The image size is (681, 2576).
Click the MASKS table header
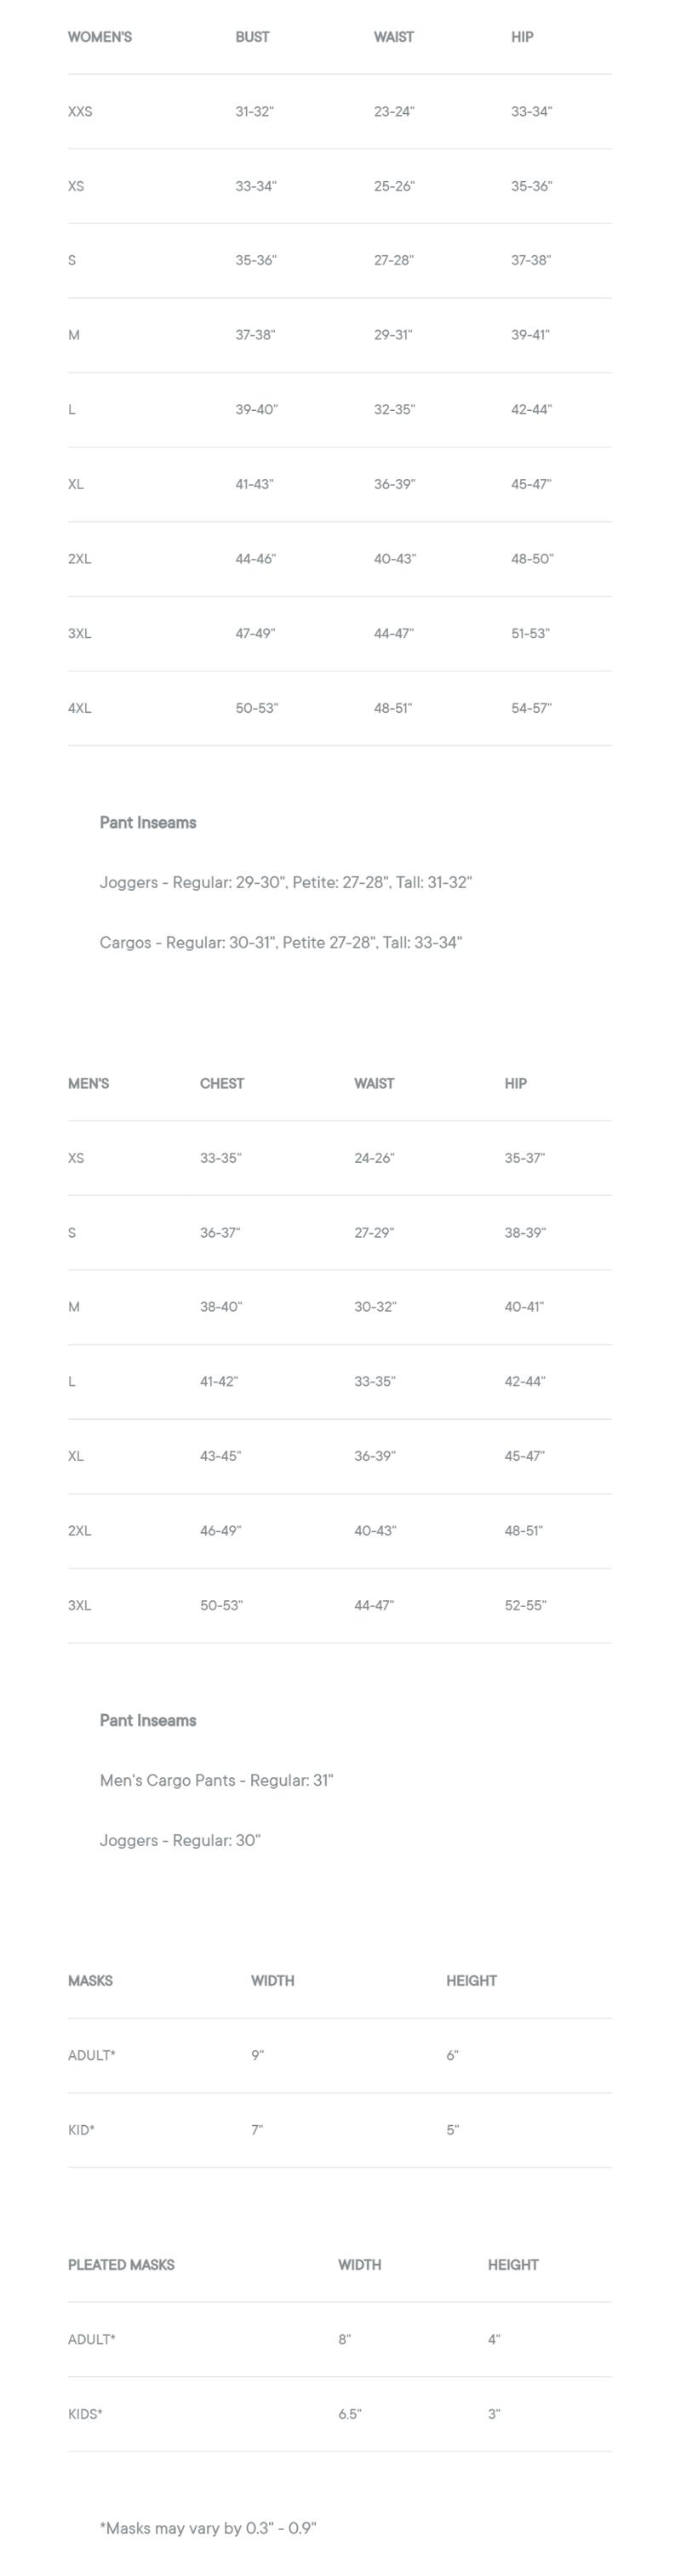point(90,1981)
